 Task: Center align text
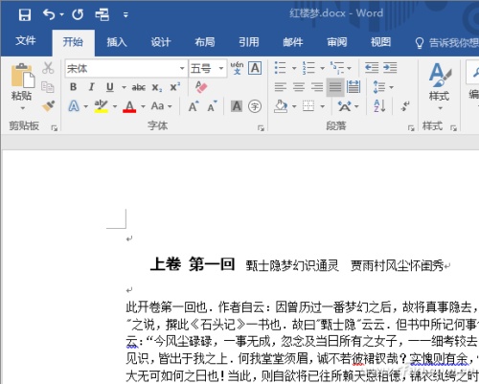[x=299, y=87]
